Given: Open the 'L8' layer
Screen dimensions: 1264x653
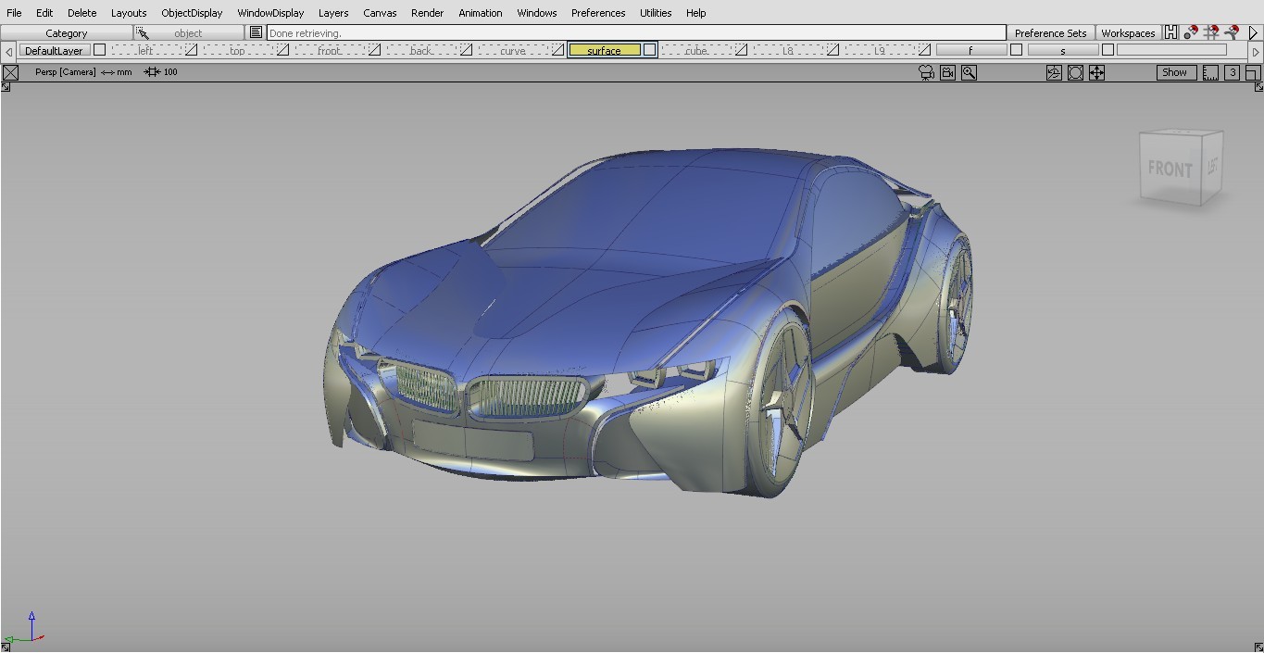Looking at the screenshot, I should pyautogui.click(x=787, y=50).
